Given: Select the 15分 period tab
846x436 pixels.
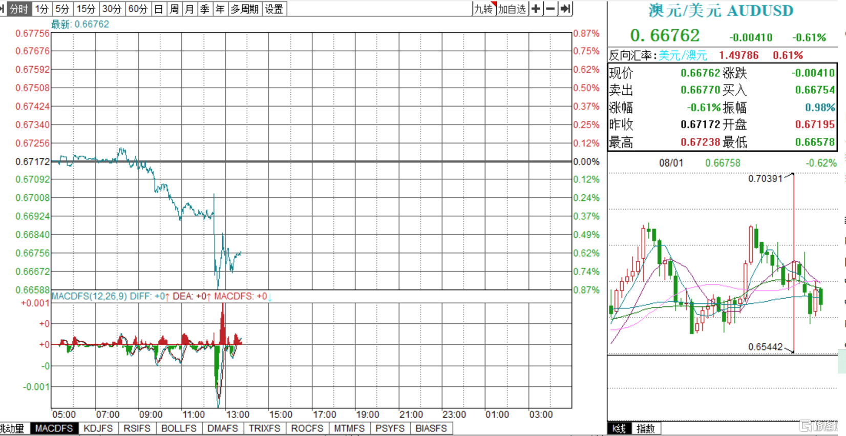Looking at the screenshot, I should pyautogui.click(x=86, y=9).
